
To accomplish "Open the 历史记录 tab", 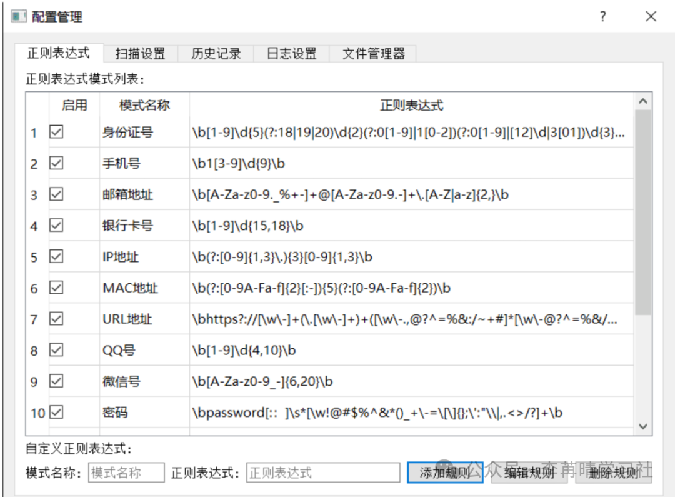I will click(x=216, y=54).
